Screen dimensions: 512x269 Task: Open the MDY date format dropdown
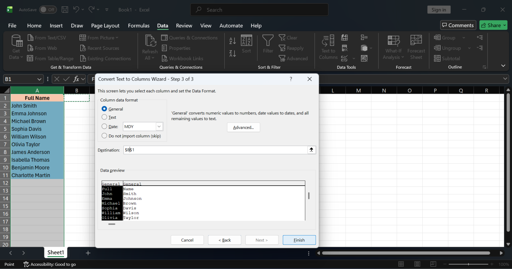click(159, 127)
